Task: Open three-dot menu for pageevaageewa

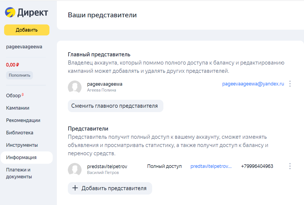Action: point(290,84)
